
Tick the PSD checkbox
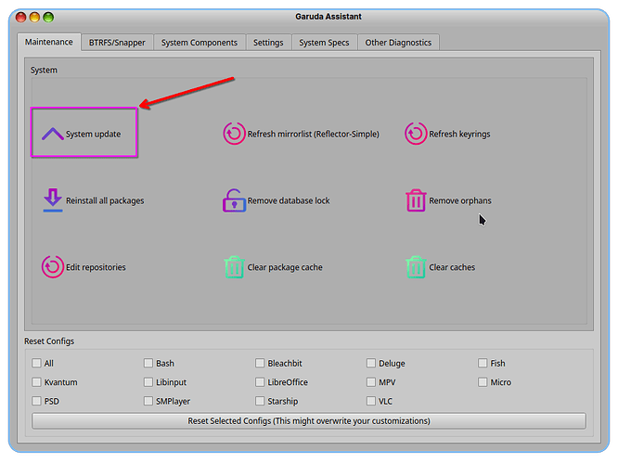[37, 401]
